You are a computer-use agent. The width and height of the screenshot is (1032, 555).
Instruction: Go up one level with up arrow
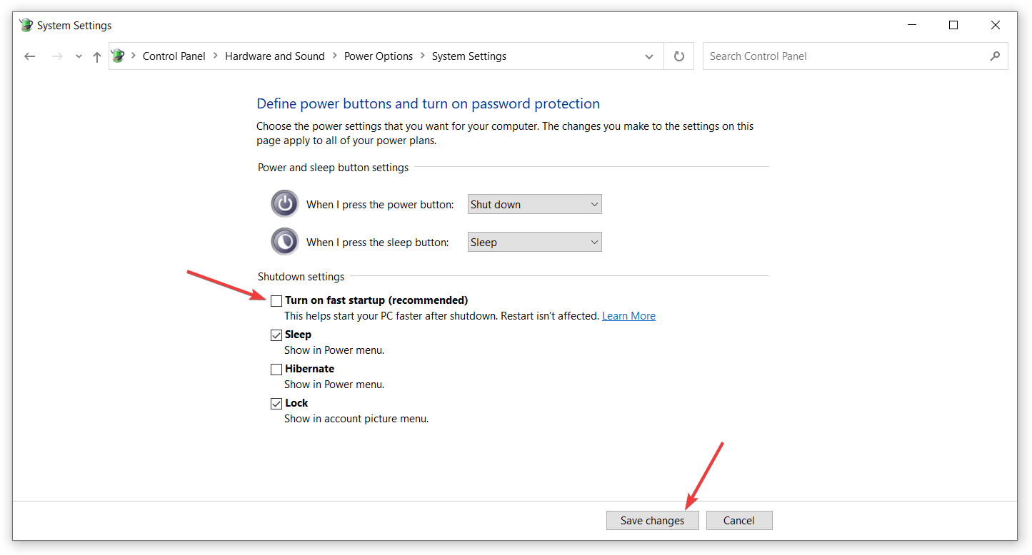tap(97, 56)
